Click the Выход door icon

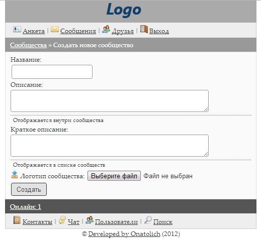click(144, 29)
